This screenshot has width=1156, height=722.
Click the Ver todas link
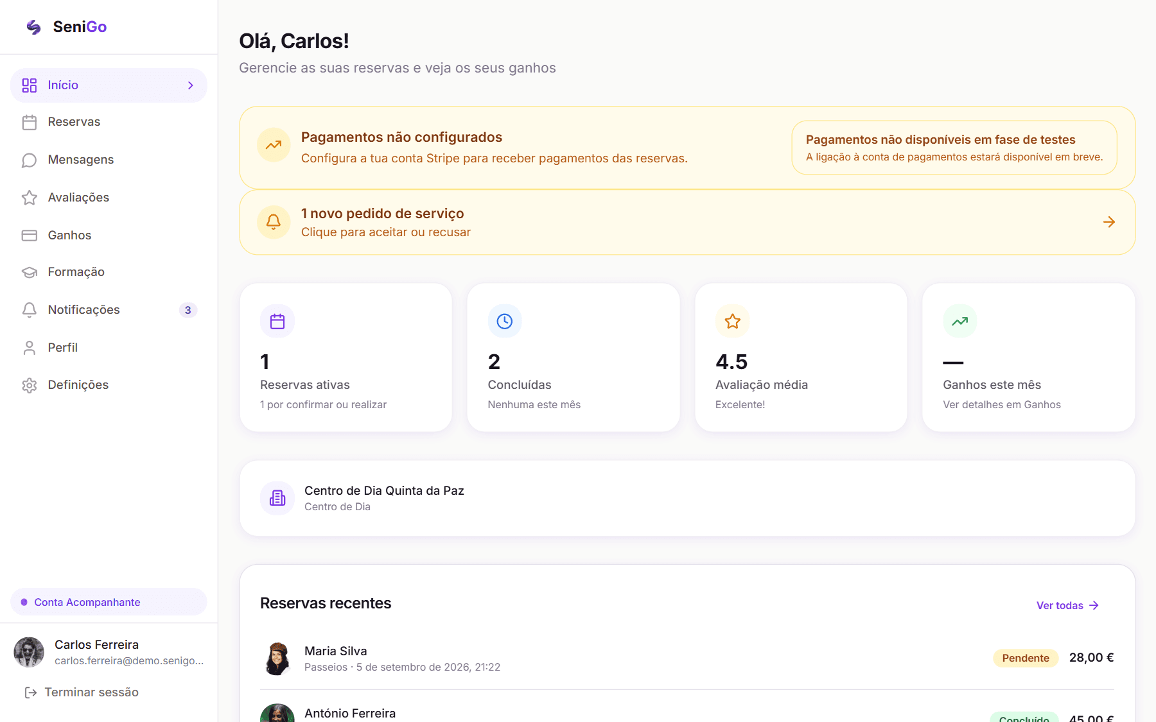point(1067,605)
